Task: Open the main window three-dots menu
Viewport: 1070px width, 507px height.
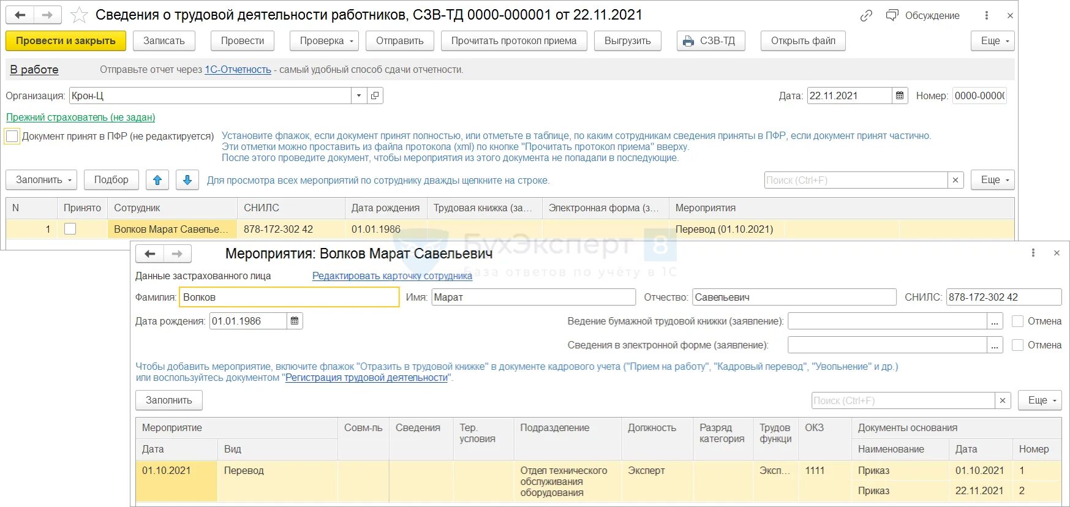Action: click(986, 15)
